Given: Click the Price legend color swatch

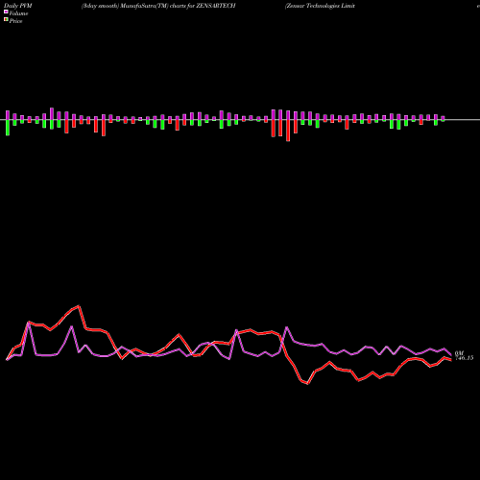Looking at the screenshot, I should point(6,20).
